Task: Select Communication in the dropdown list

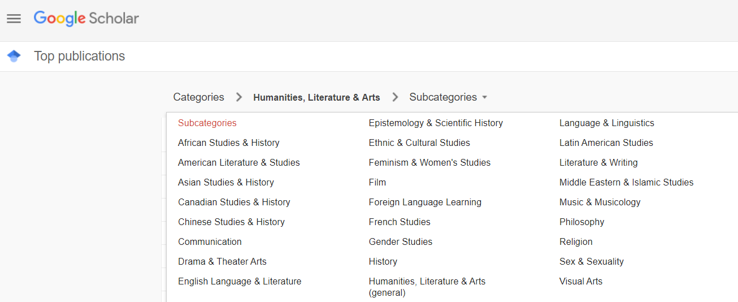Action: [210, 241]
